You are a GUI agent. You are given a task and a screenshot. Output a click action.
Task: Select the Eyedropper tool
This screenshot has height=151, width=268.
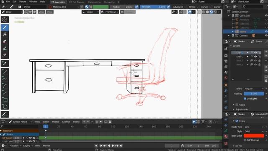coord(5,63)
